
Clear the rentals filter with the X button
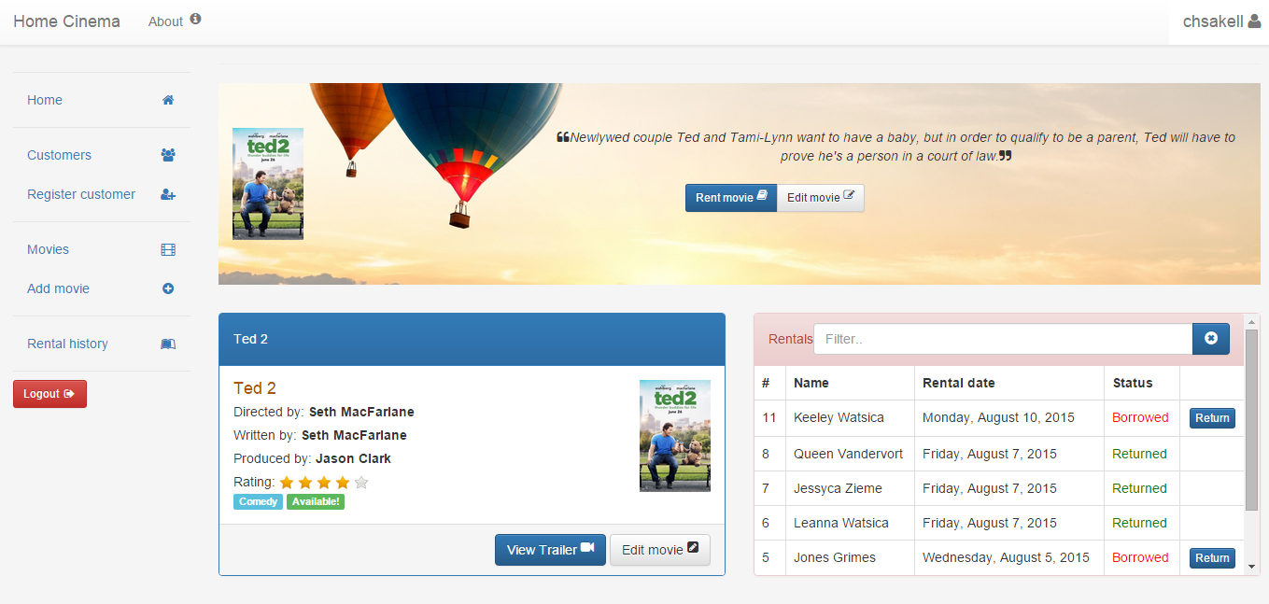(x=1210, y=339)
